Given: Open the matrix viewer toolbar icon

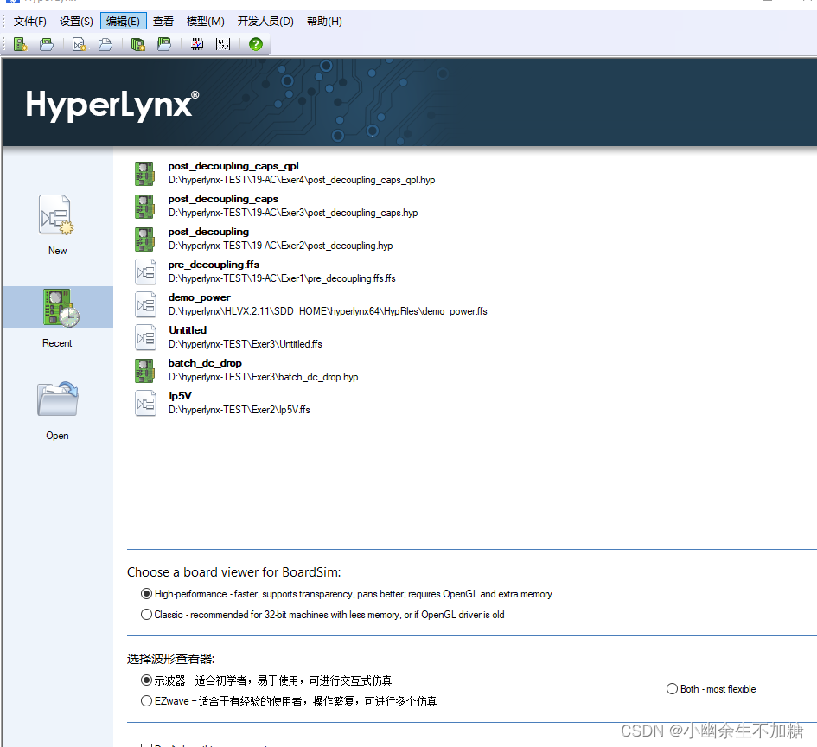Looking at the screenshot, I should click(223, 44).
